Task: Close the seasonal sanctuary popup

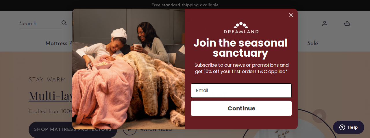Action: 291,15
